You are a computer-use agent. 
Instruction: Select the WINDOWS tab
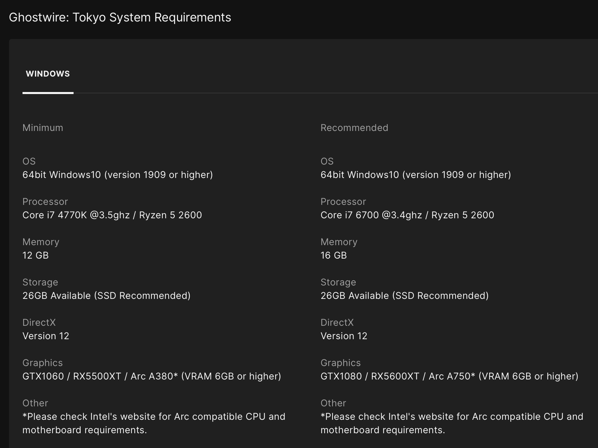point(48,74)
